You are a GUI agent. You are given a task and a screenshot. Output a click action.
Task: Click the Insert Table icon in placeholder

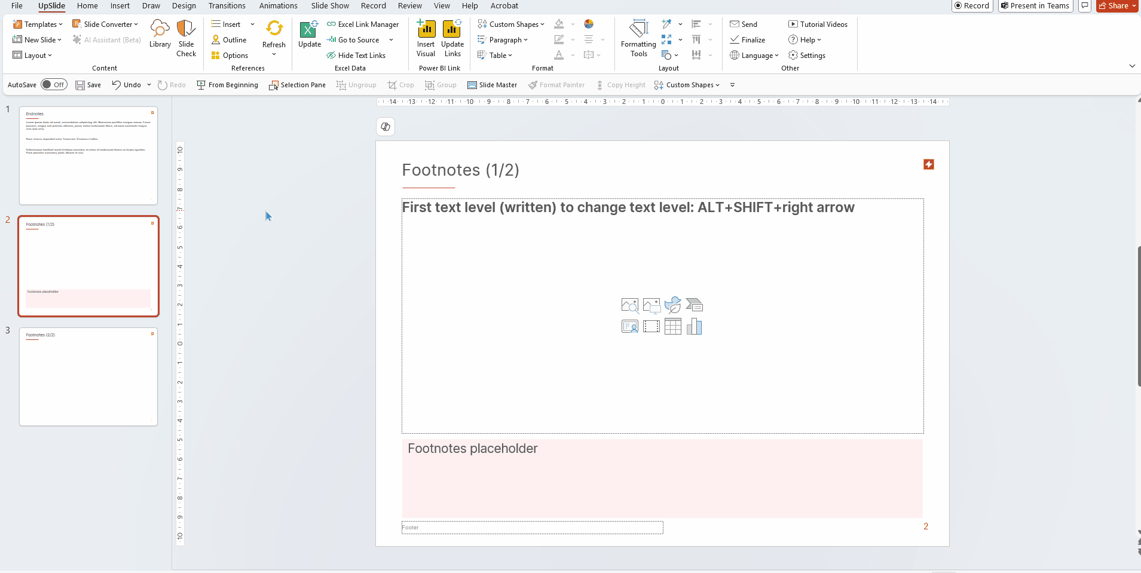(x=672, y=327)
